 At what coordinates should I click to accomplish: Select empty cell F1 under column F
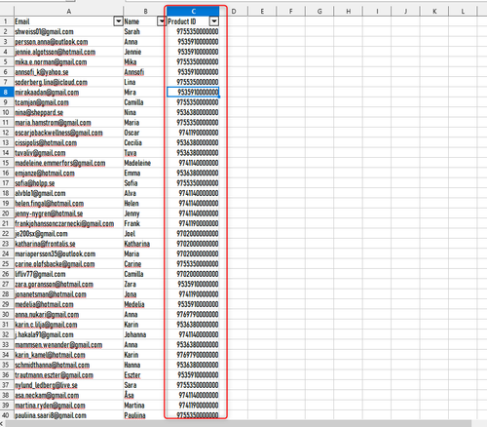[291, 21]
